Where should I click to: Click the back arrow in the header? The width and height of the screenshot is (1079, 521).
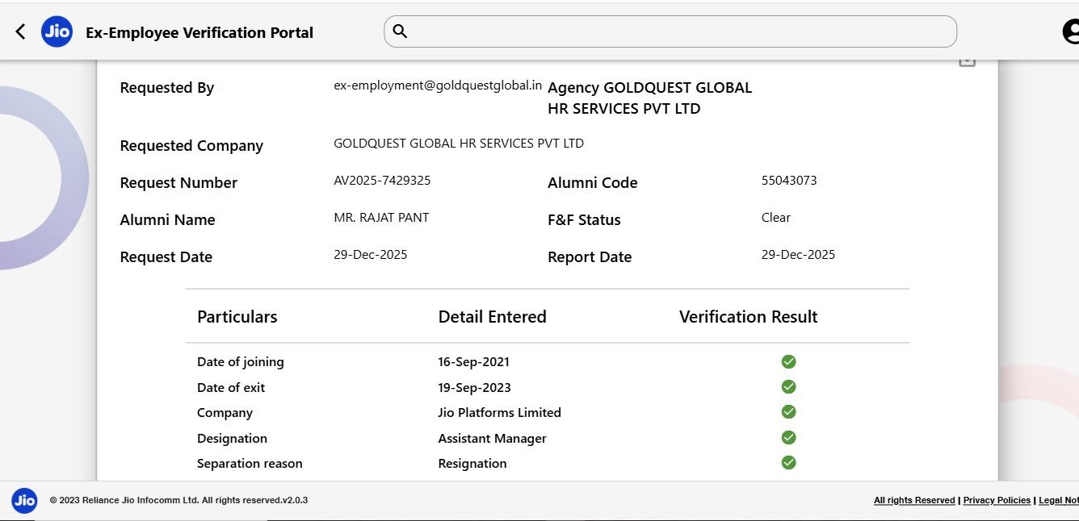pyautogui.click(x=20, y=31)
